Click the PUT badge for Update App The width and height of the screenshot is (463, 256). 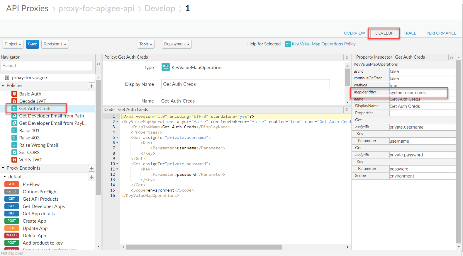(x=12, y=228)
